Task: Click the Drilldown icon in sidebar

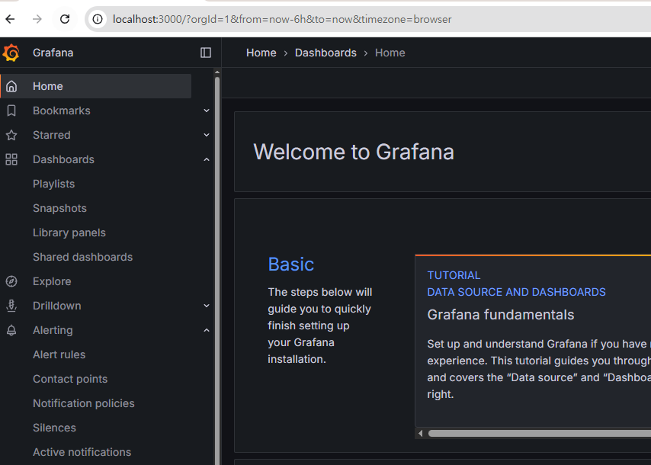Action: [x=11, y=306]
